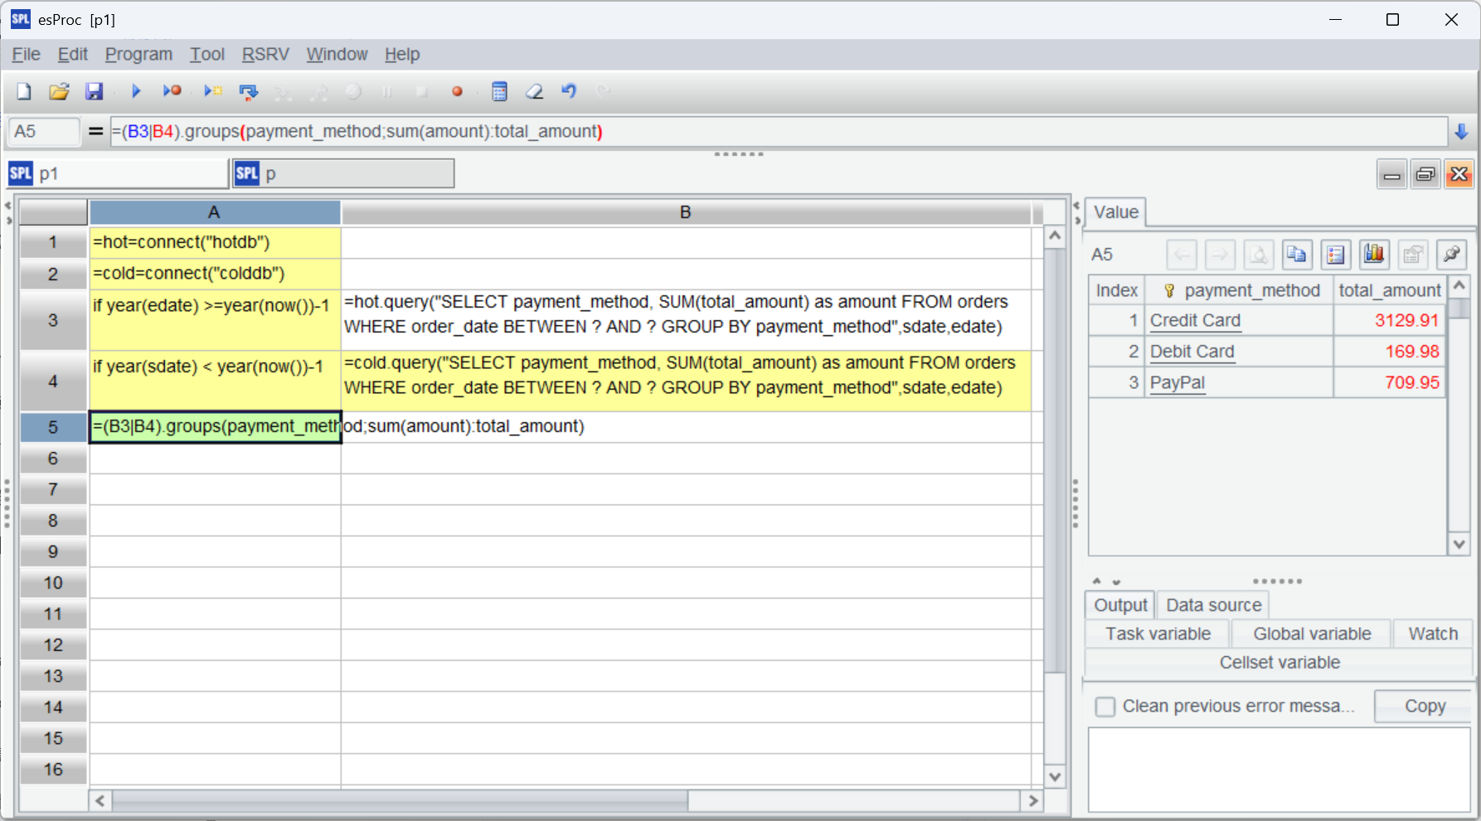
Task: Click the payment_method column header
Action: (x=1239, y=290)
